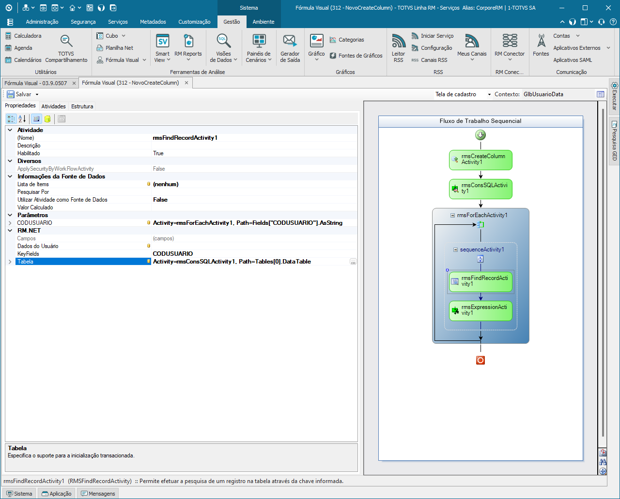Image resolution: width=620 pixels, height=499 pixels.
Task: Open Planilha Net tool
Action: 115,48
